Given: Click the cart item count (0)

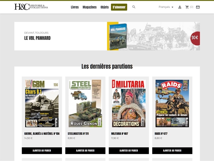Looking at the screenshot, I should (192, 7).
